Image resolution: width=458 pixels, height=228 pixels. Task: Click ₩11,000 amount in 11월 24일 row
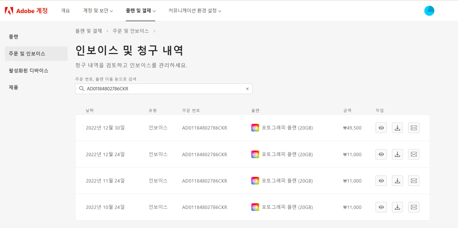click(x=352, y=181)
